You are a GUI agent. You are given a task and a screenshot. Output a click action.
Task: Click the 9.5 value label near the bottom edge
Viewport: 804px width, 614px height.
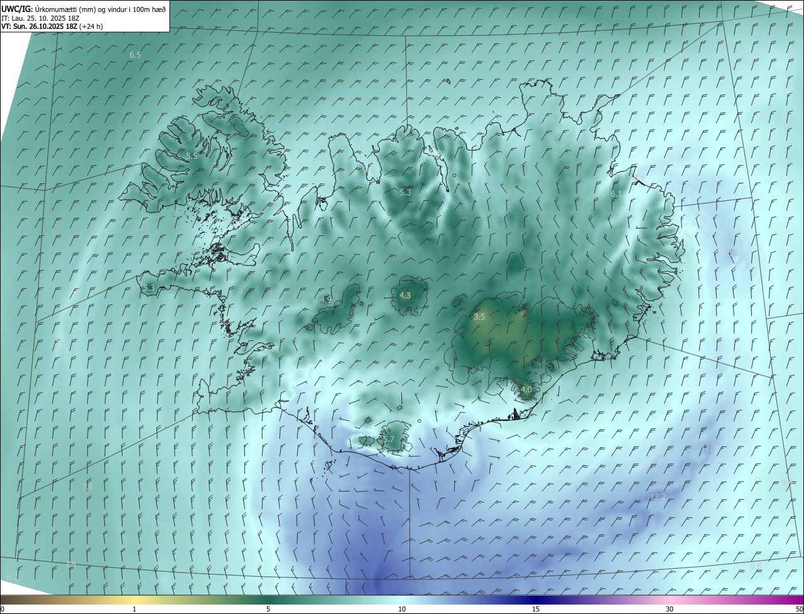click(x=756, y=566)
